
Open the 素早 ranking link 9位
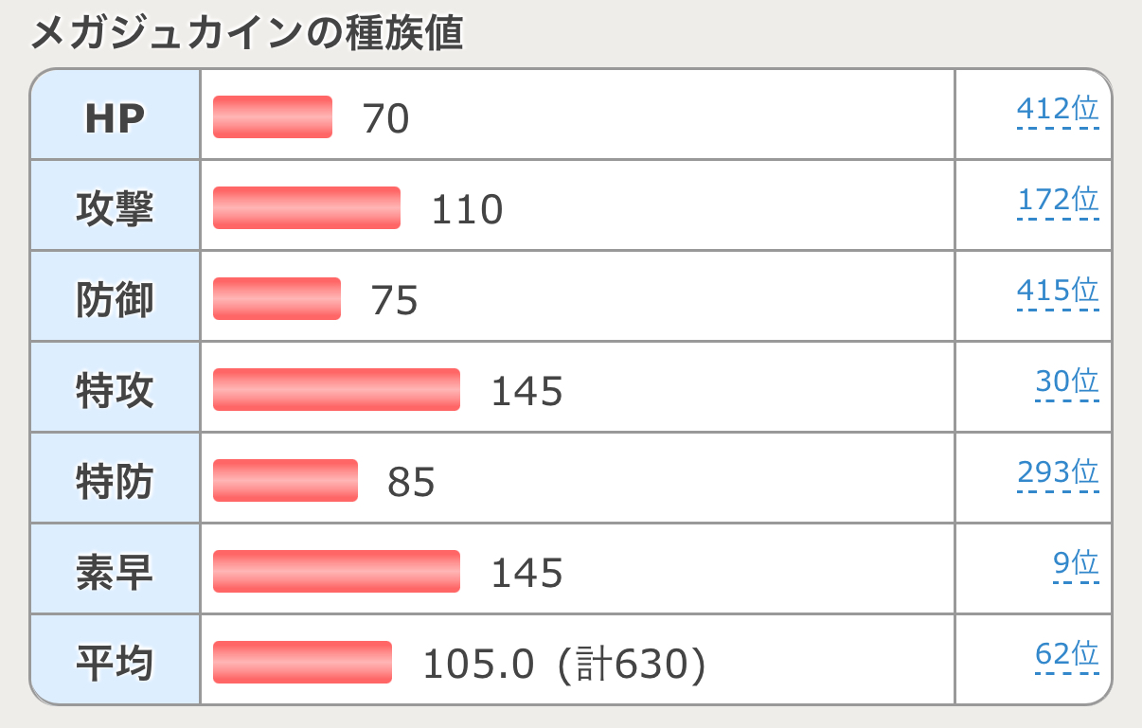pos(1075,564)
